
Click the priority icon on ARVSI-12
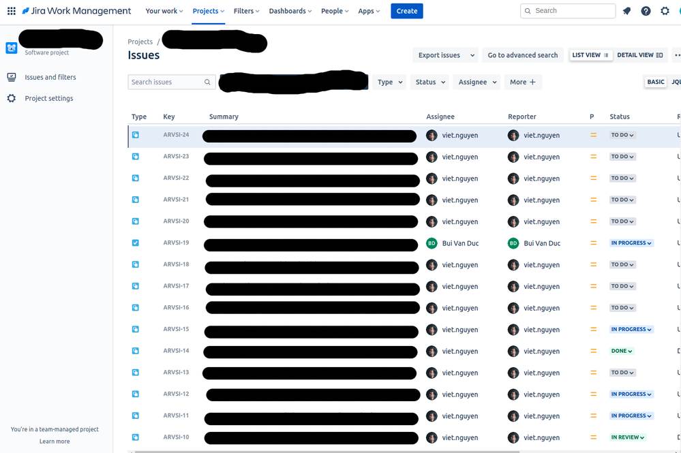coord(593,394)
